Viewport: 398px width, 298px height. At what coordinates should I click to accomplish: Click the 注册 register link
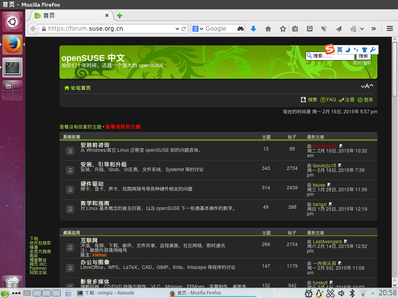tap(349, 100)
